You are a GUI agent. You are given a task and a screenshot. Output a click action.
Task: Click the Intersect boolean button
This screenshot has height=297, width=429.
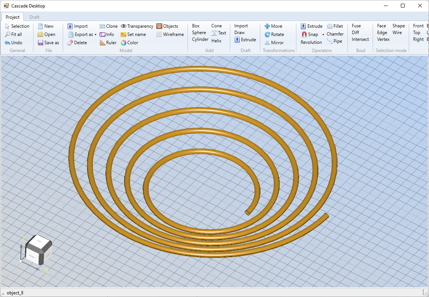[360, 39]
